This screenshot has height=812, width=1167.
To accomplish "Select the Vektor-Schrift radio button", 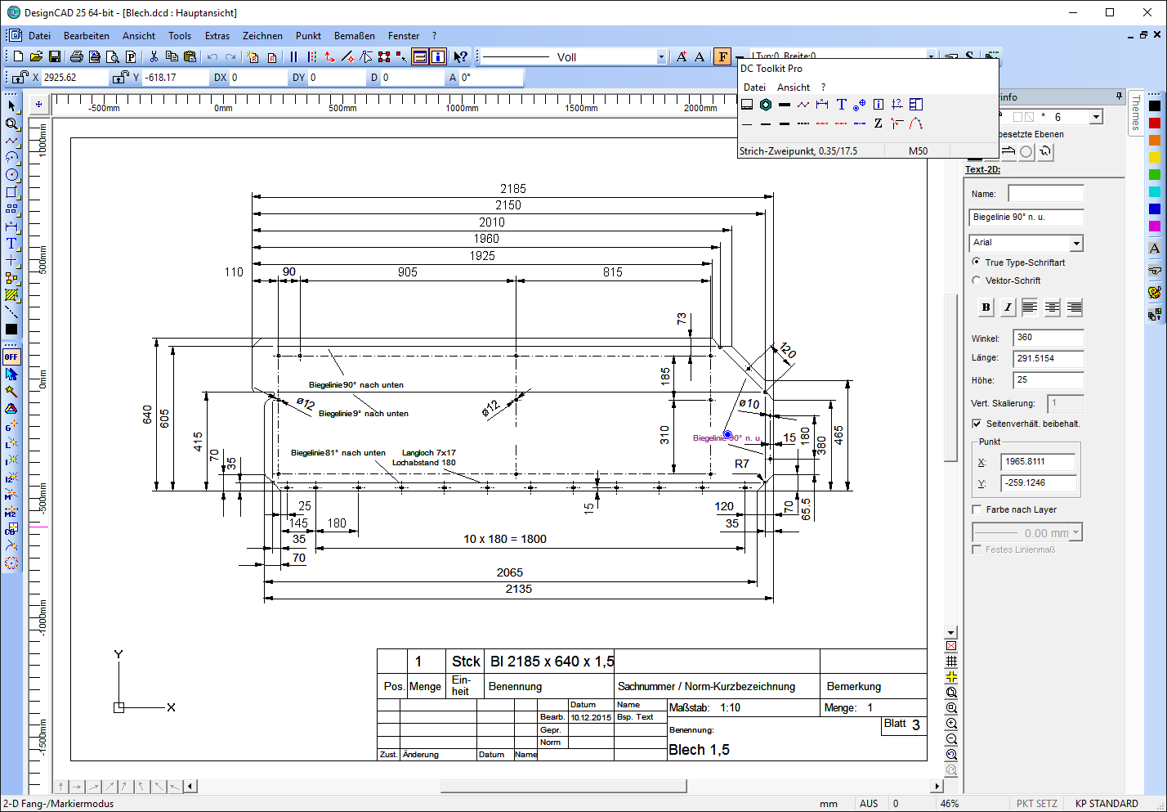I will click(977, 280).
